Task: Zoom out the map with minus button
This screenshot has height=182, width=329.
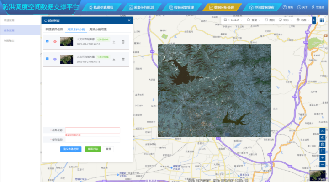Action: coord(323,164)
